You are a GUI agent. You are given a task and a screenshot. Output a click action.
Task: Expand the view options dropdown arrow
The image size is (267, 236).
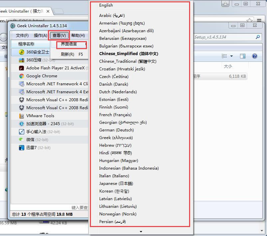coord(231,56)
